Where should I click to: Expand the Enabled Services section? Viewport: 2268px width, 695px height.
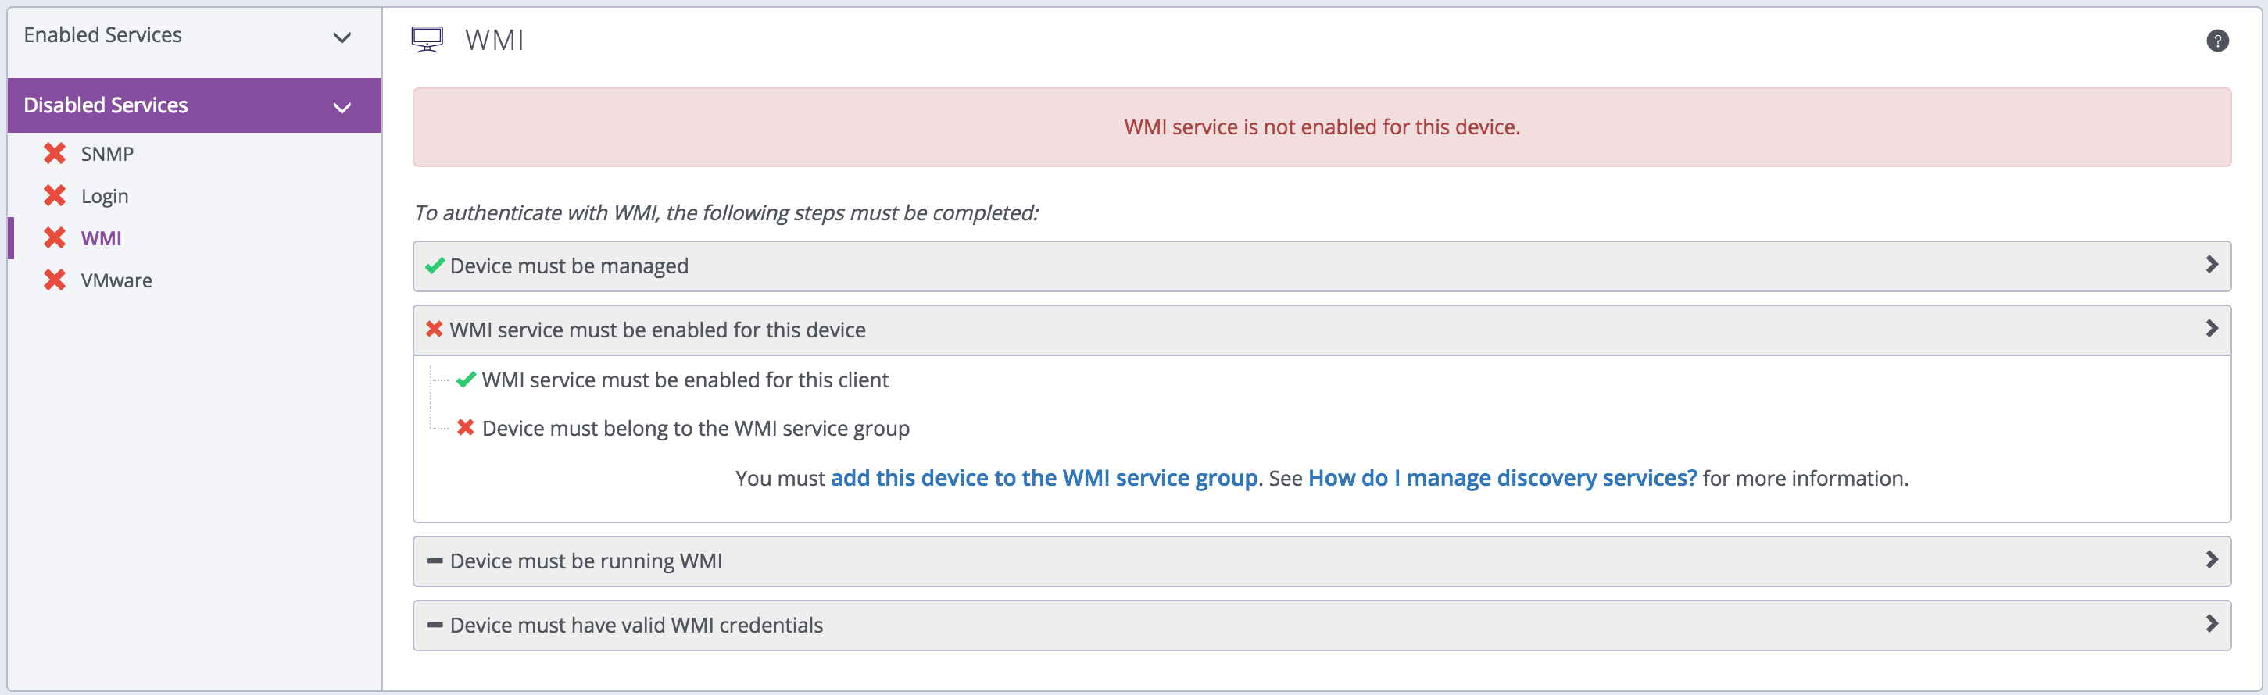coord(342,37)
